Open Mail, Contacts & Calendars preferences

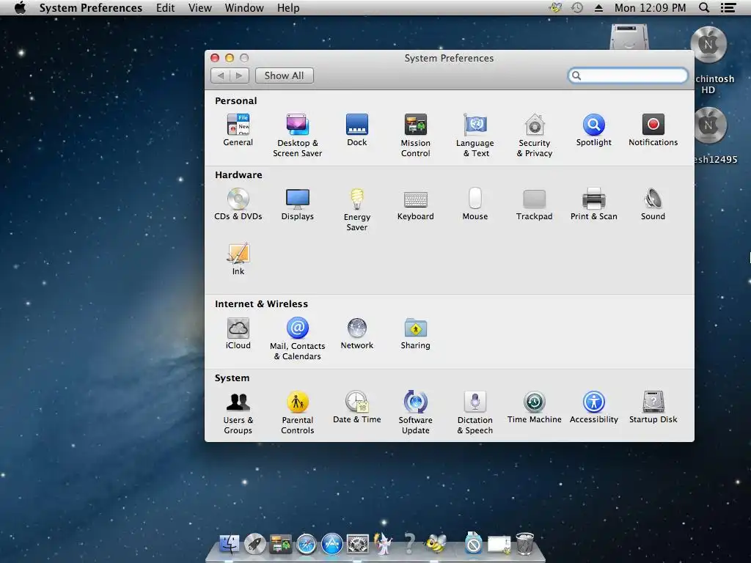[298, 339]
